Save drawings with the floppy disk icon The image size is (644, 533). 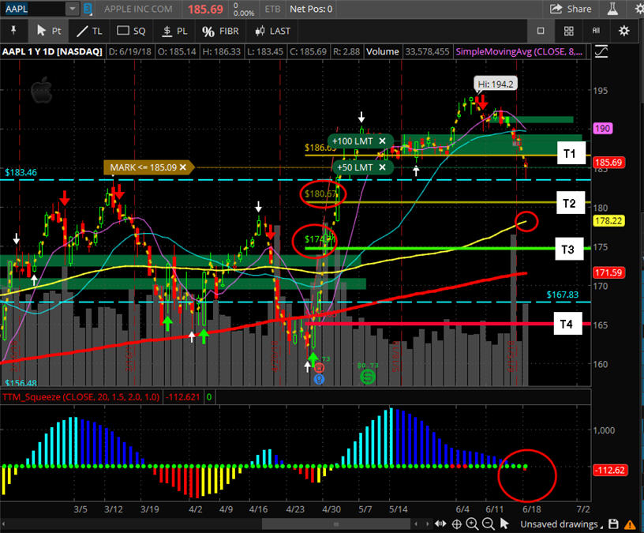coord(613,524)
